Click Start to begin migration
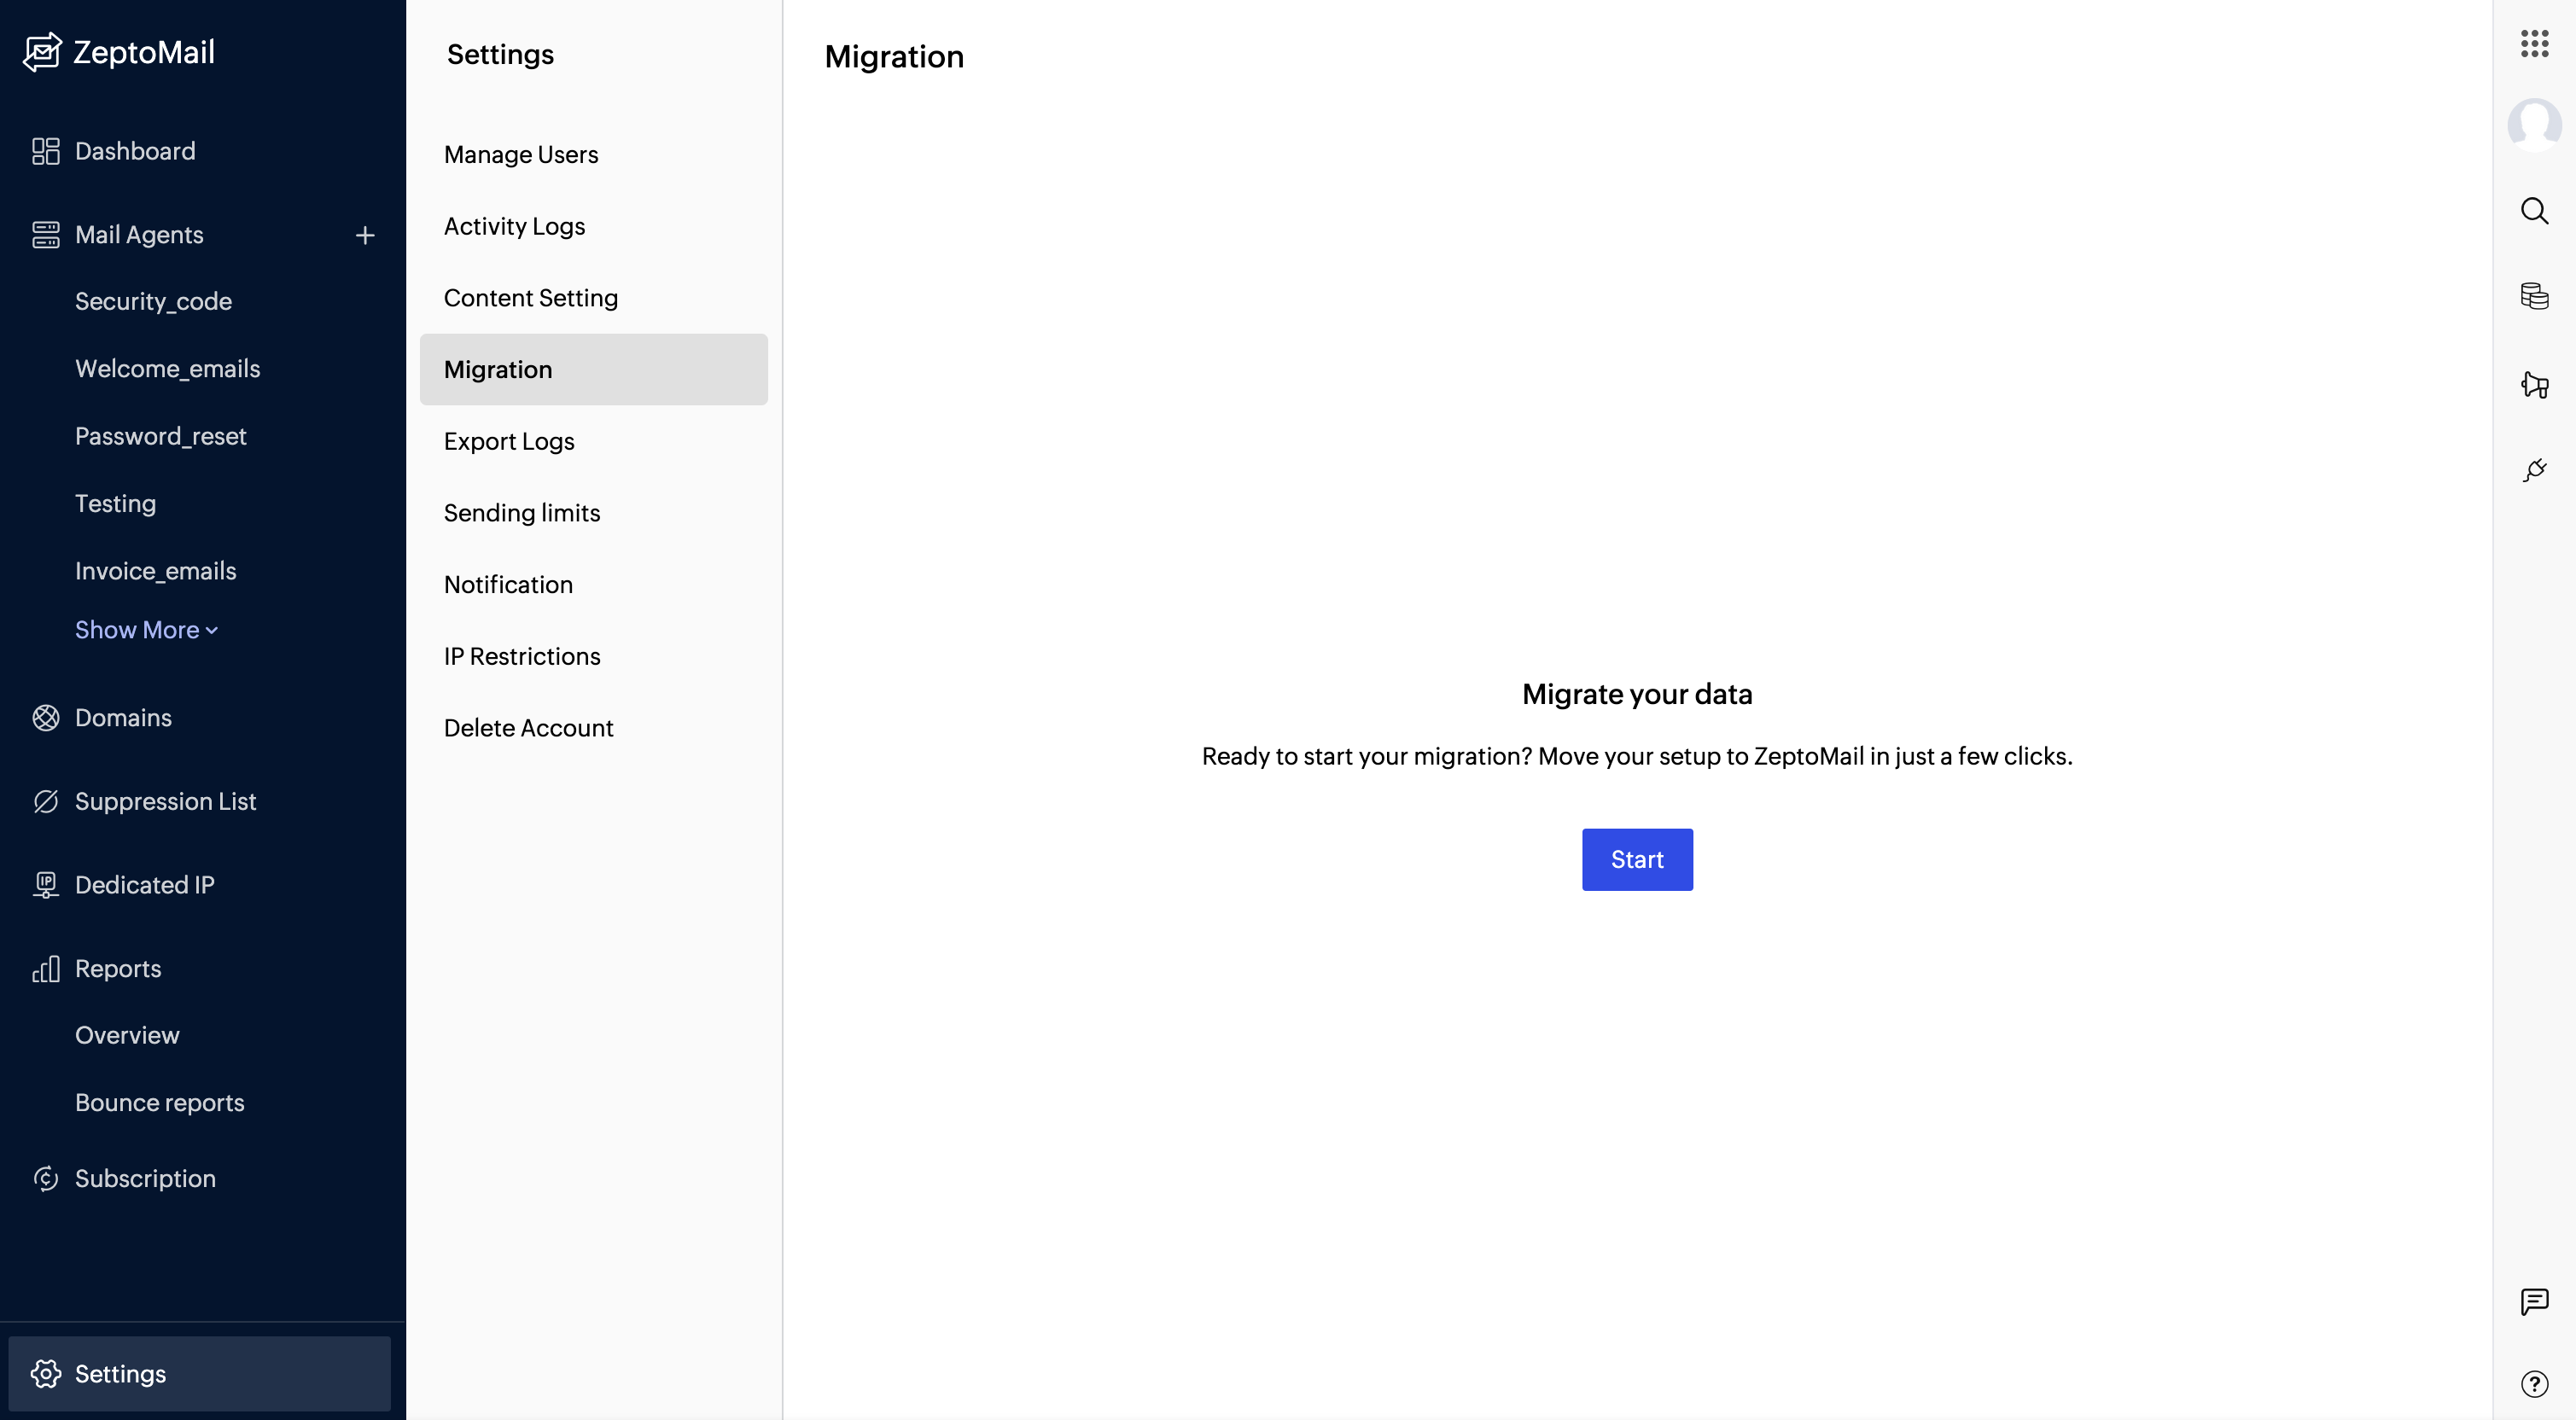Screen dimensions: 2576x1420 pos(1637,859)
